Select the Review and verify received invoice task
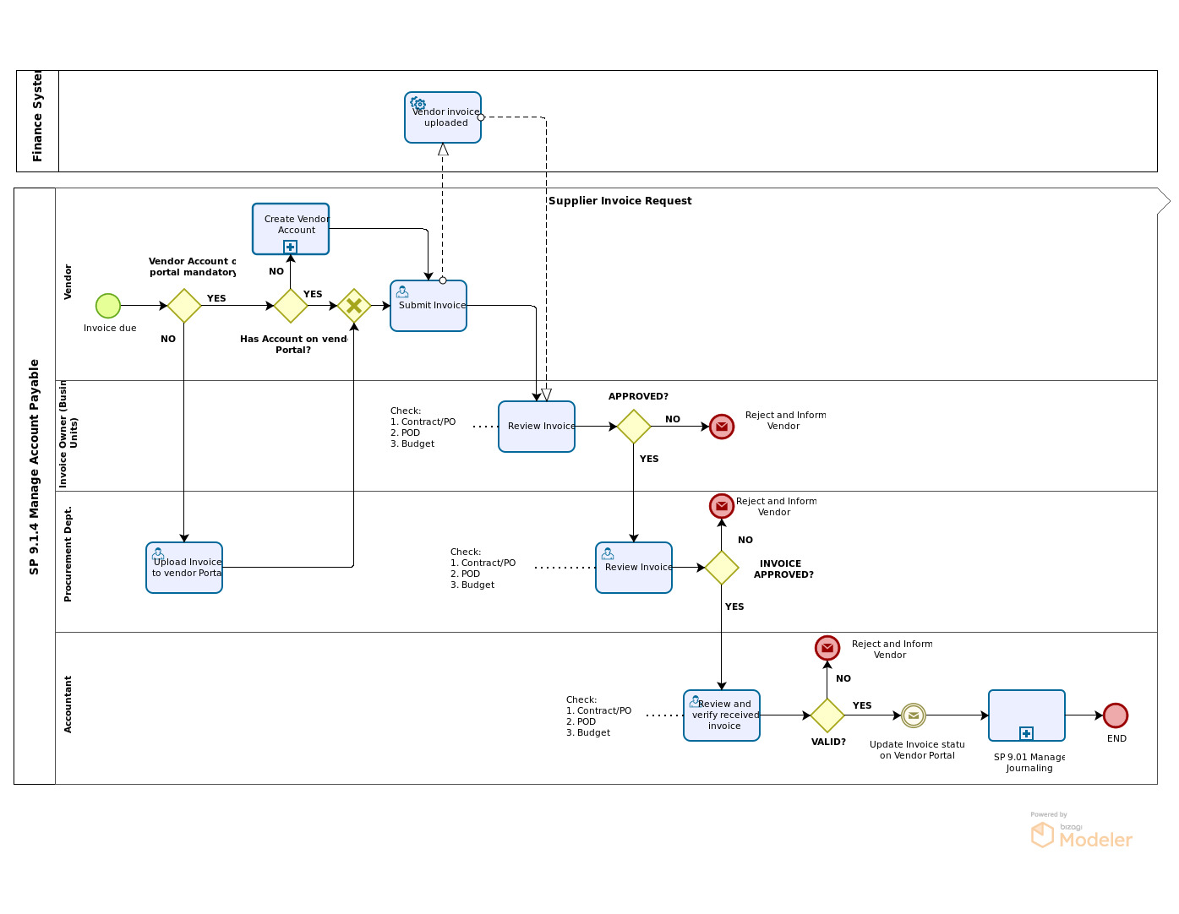 pos(722,715)
